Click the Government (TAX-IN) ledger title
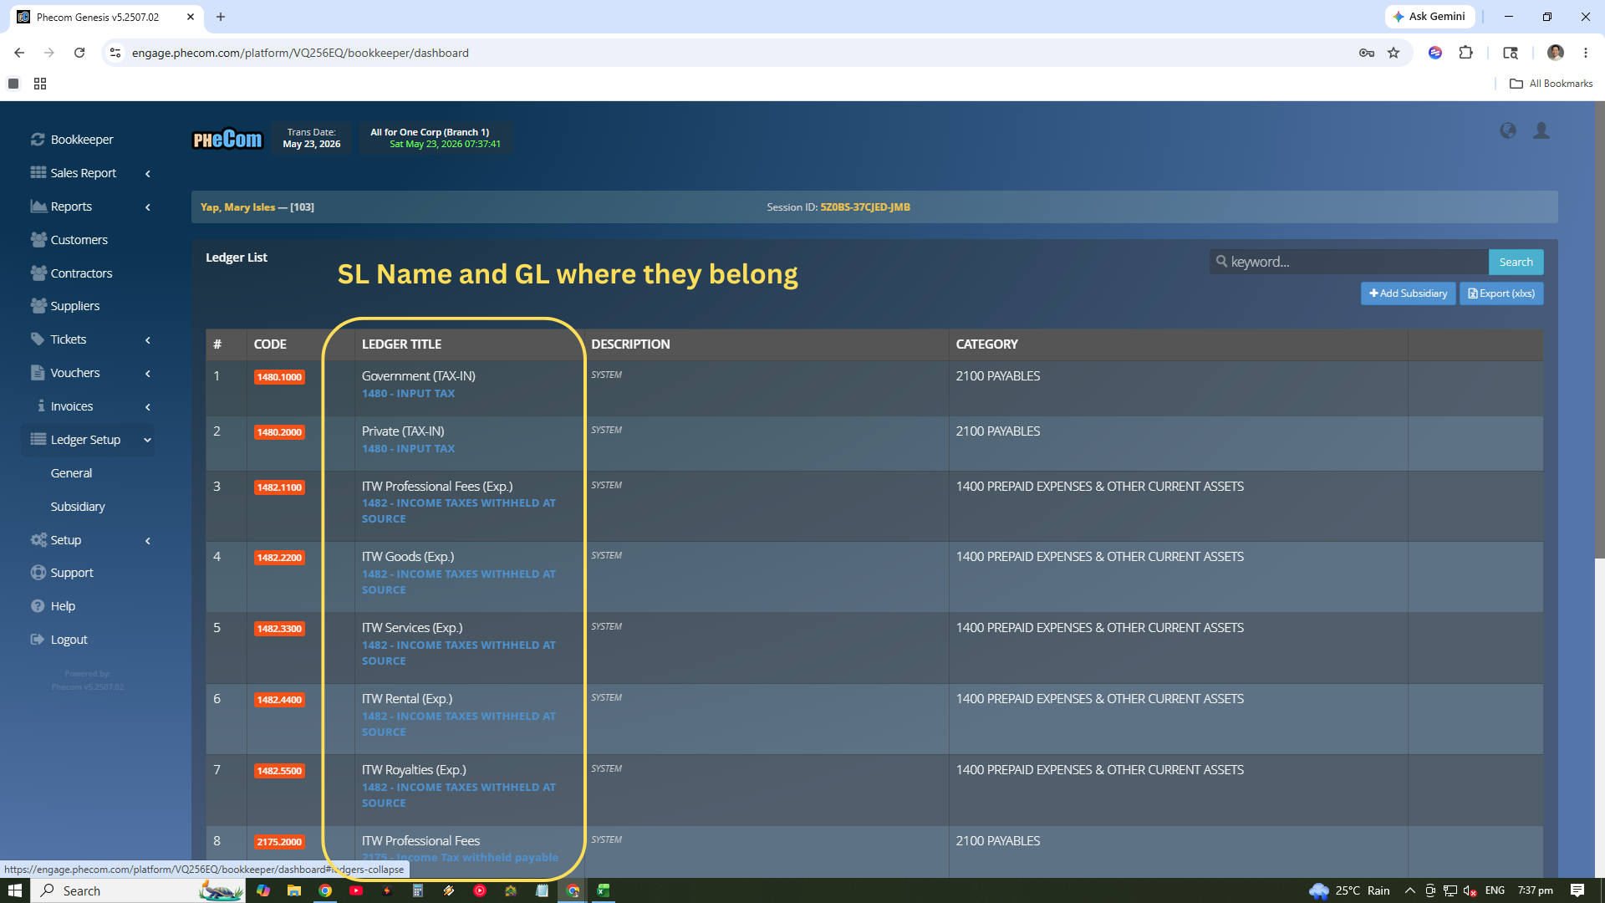Viewport: 1605px width, 903px height. pos(418,376)
